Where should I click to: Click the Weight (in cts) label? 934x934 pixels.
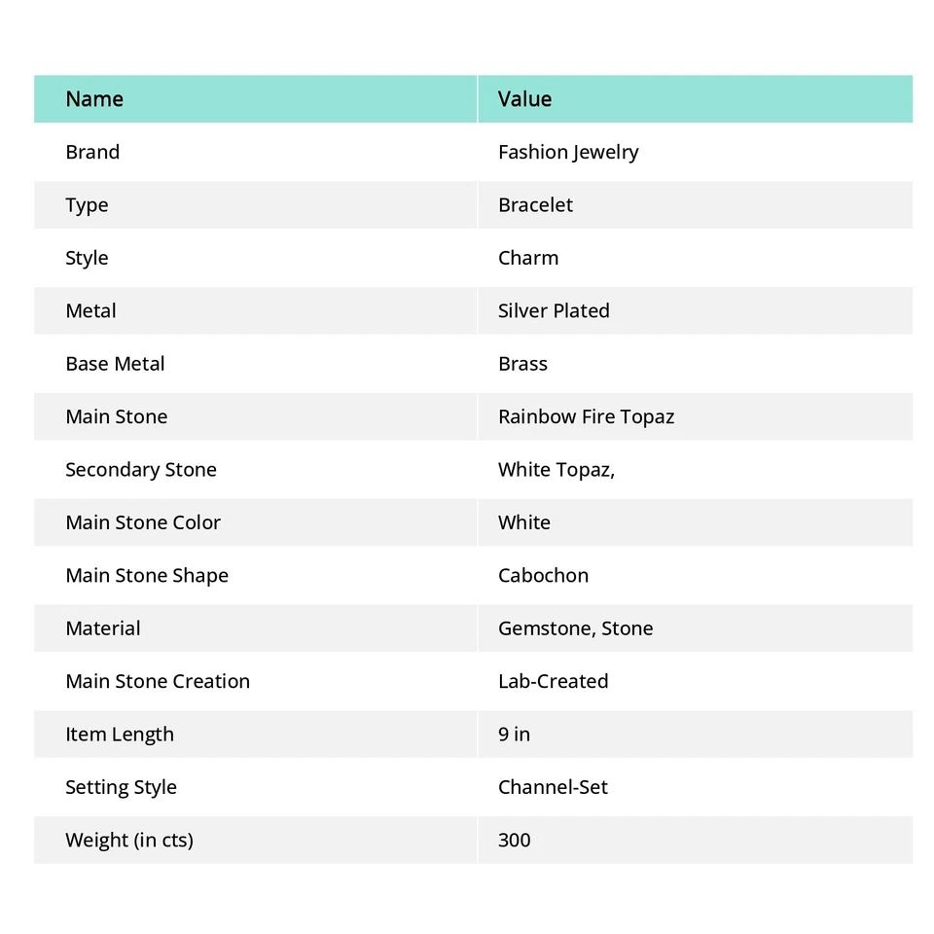click(x=129, y=841)
